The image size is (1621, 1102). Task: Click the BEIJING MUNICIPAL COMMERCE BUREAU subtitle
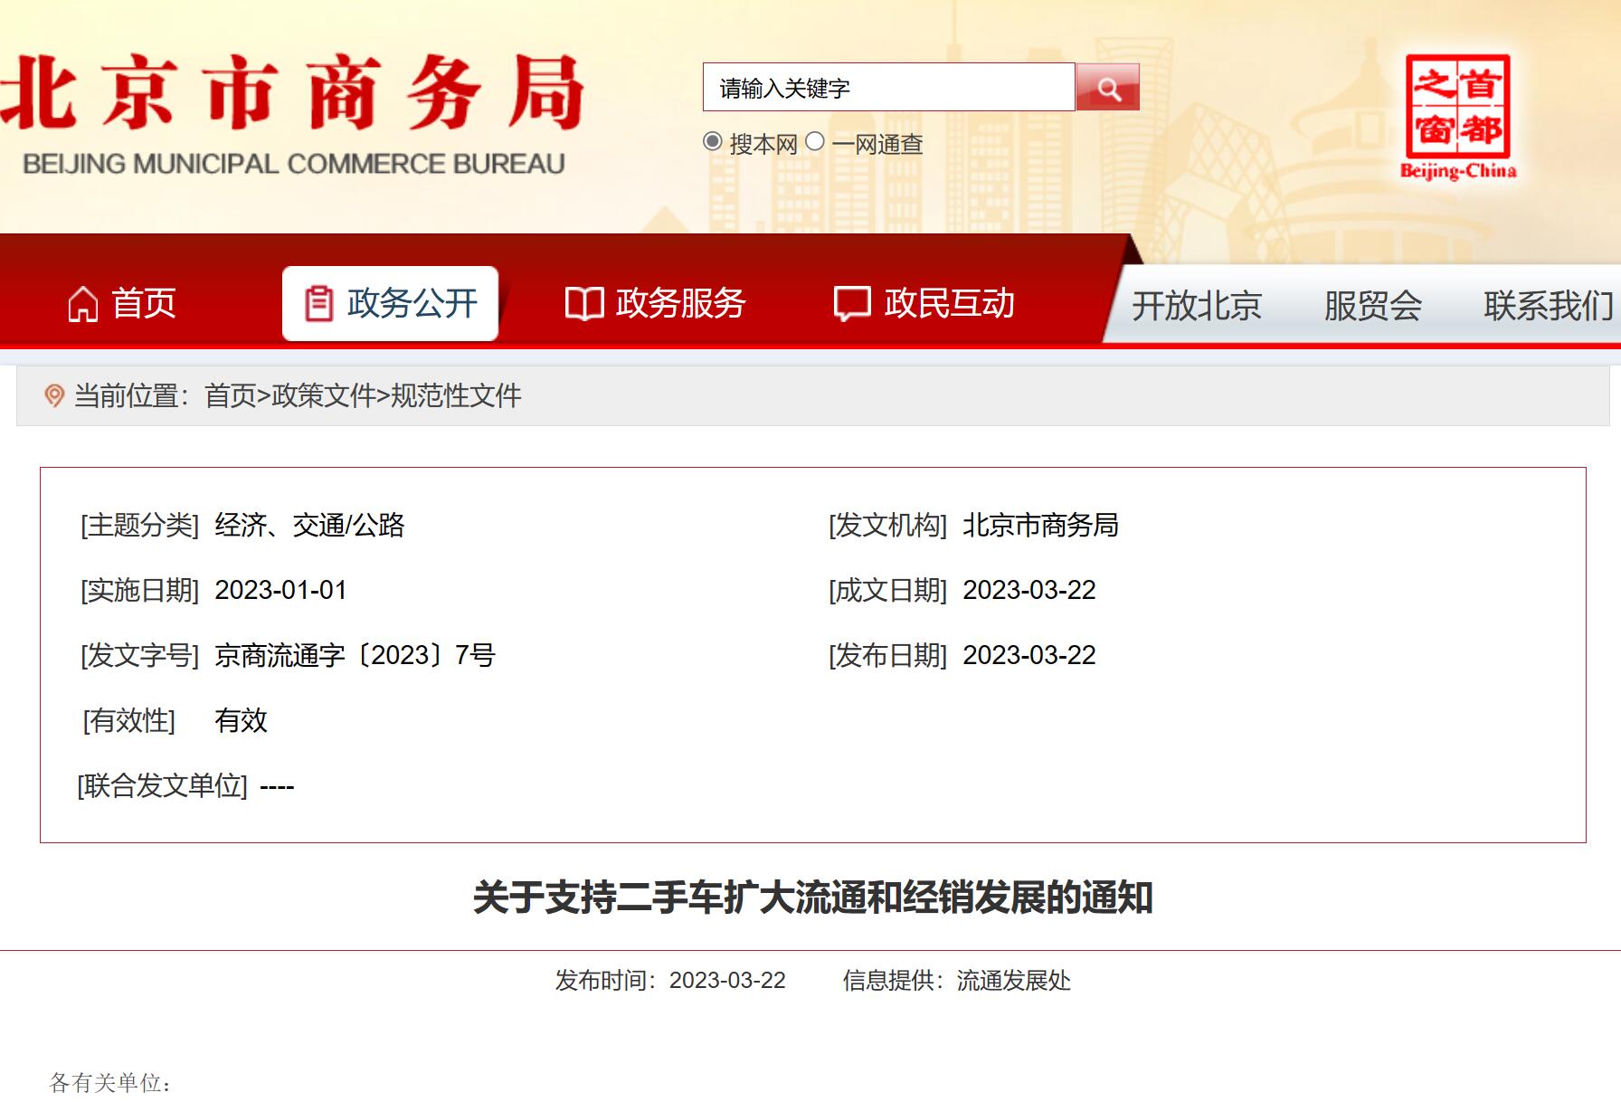tap(293, 164)
